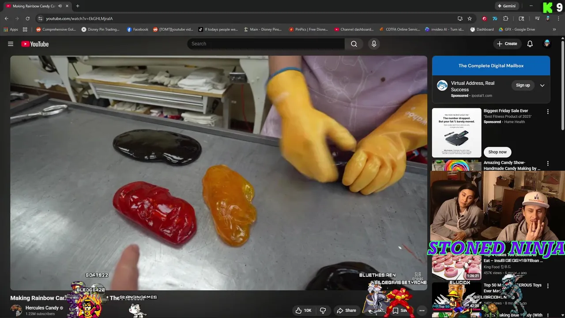Open the YouTube account avatar menu

click(547, 44)
